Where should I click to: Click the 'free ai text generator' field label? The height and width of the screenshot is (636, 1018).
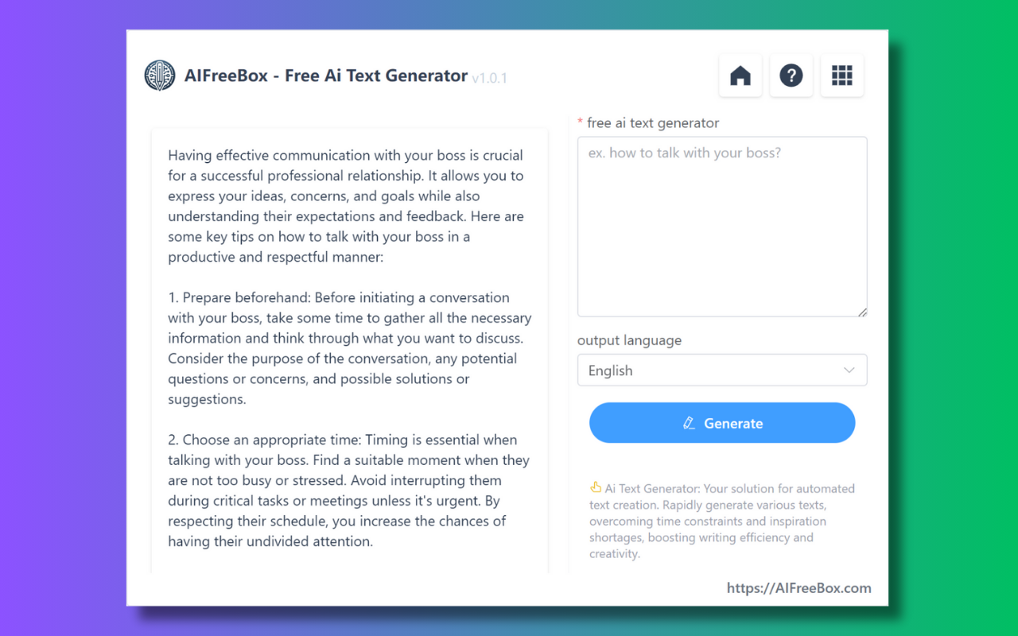652,122
